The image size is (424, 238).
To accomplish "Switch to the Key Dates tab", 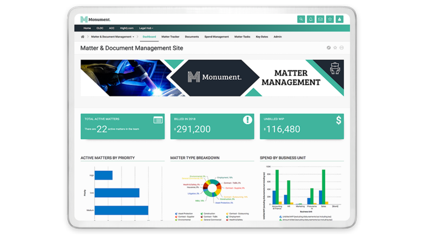I will (262, 37).
